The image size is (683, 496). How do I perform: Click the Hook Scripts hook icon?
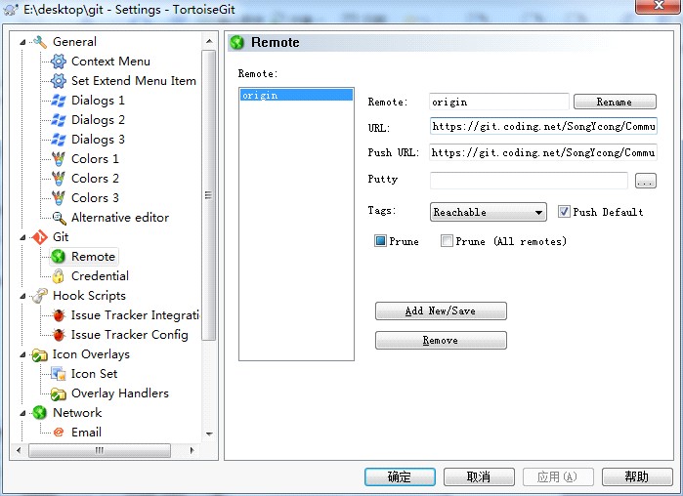pos(40,296)
